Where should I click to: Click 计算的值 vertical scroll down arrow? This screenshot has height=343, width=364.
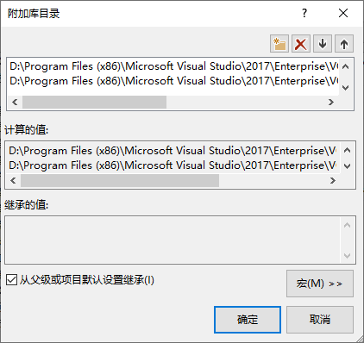tap(348, 166)
